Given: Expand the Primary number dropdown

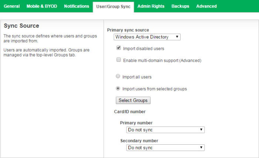Looking at the screenshot, I should 165,130.
